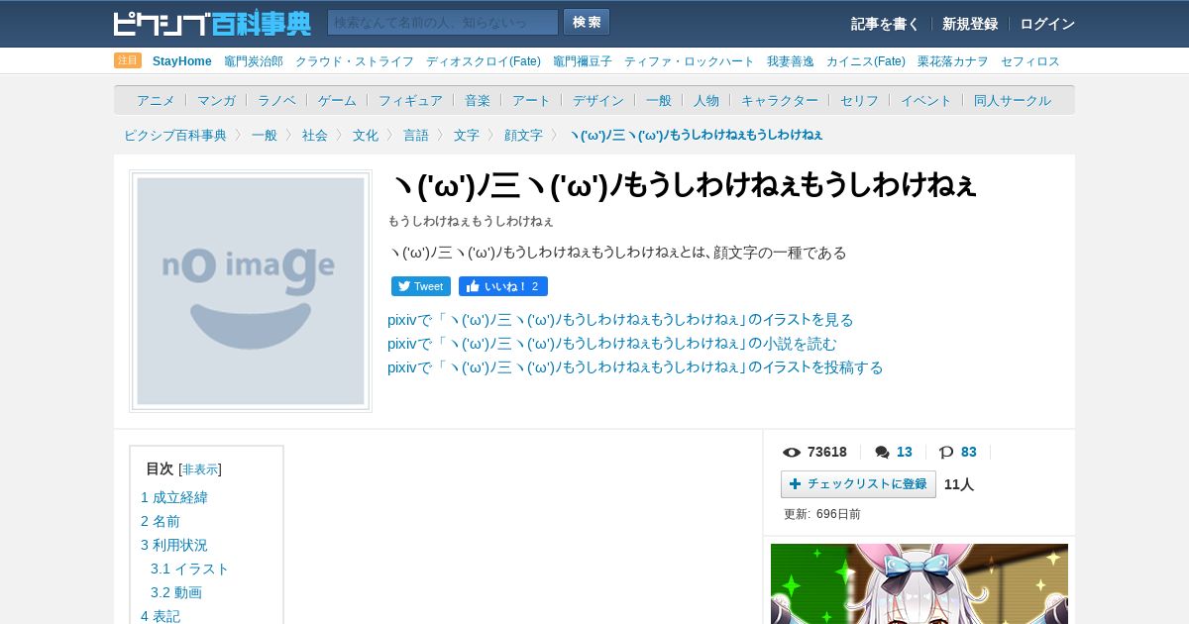The height and width of the screenshot is (624, 1189).
Task: Click the 注目 label badge
Action: pyautogui.click(x=128, y=60)
